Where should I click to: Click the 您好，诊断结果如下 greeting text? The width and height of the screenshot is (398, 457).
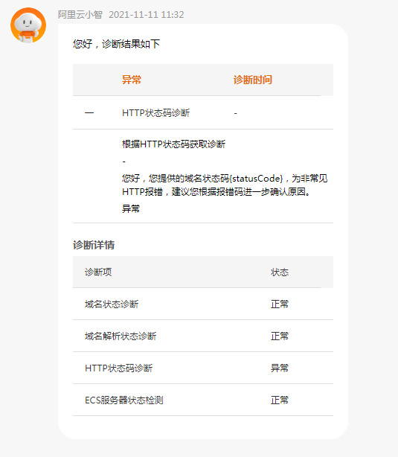pos(116,44)
